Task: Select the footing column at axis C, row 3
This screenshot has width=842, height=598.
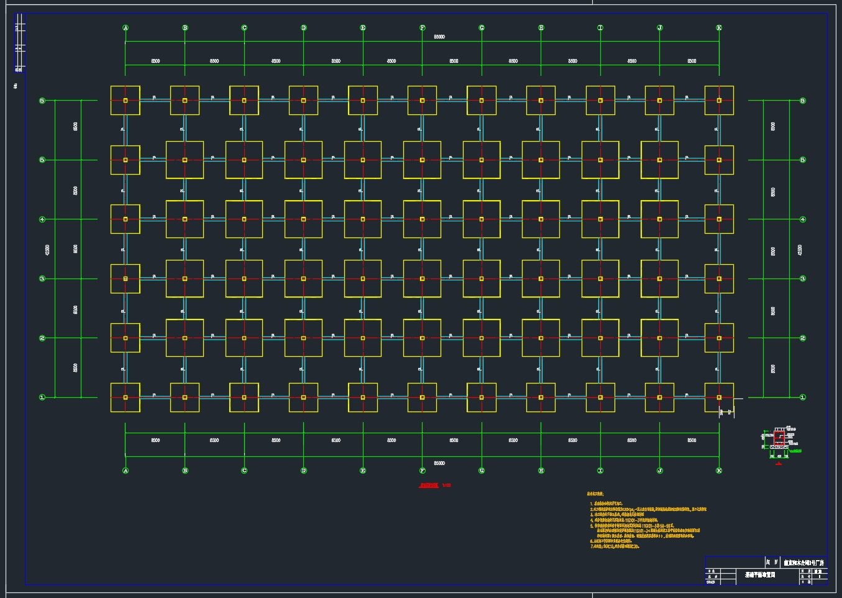Action: pos(244,278)
